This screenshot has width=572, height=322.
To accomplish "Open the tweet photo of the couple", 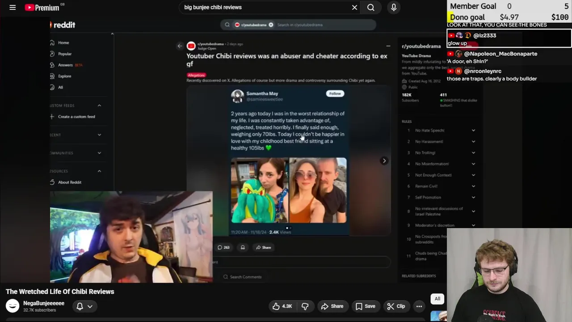I will coord(318,190).
